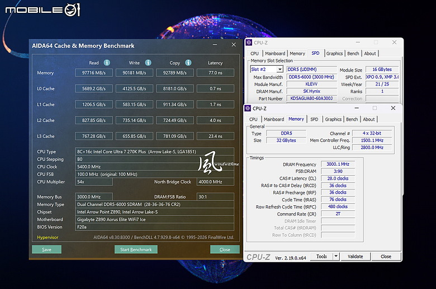Click Memory Copy value 92789 MB/s
The width and height of the screenshot is (436, 289).
[x=174, y=73]
